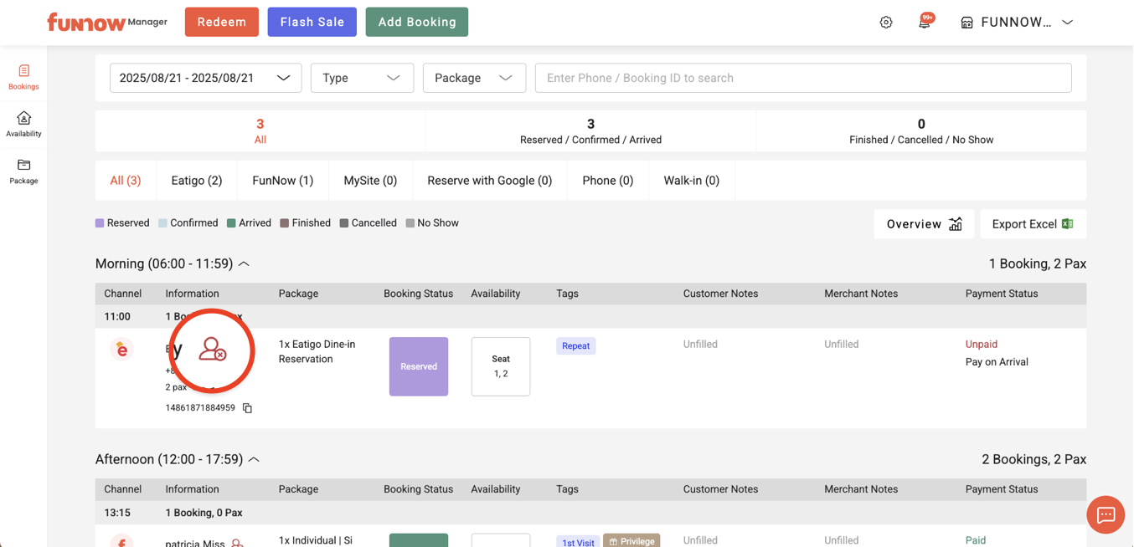The image size is (1134, 547).
Task: Open the Bookings sidebar icon
Action: pyautogui.click(x=23, y=77)
